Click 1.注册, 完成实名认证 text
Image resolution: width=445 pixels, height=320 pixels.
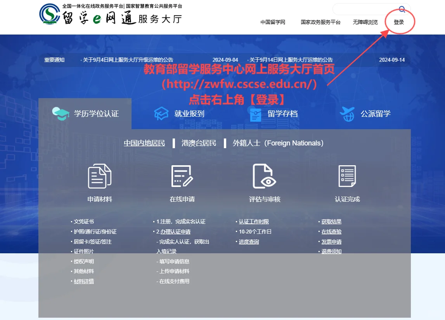181,221
